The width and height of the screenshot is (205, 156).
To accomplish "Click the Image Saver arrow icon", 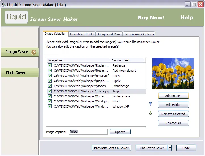I will click(34, 52).
